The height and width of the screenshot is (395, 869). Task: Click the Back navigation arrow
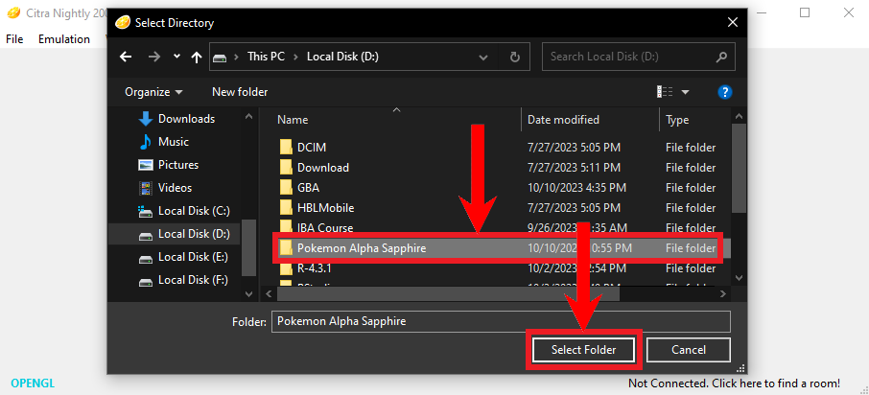tap(126, 58)
